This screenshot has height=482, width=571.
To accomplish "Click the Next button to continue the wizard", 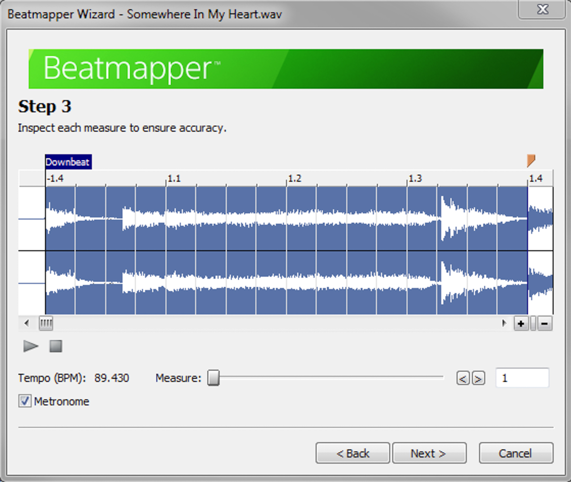I will tap(429, 453).
